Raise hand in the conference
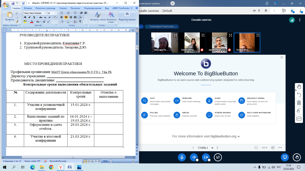 point(297,157)
